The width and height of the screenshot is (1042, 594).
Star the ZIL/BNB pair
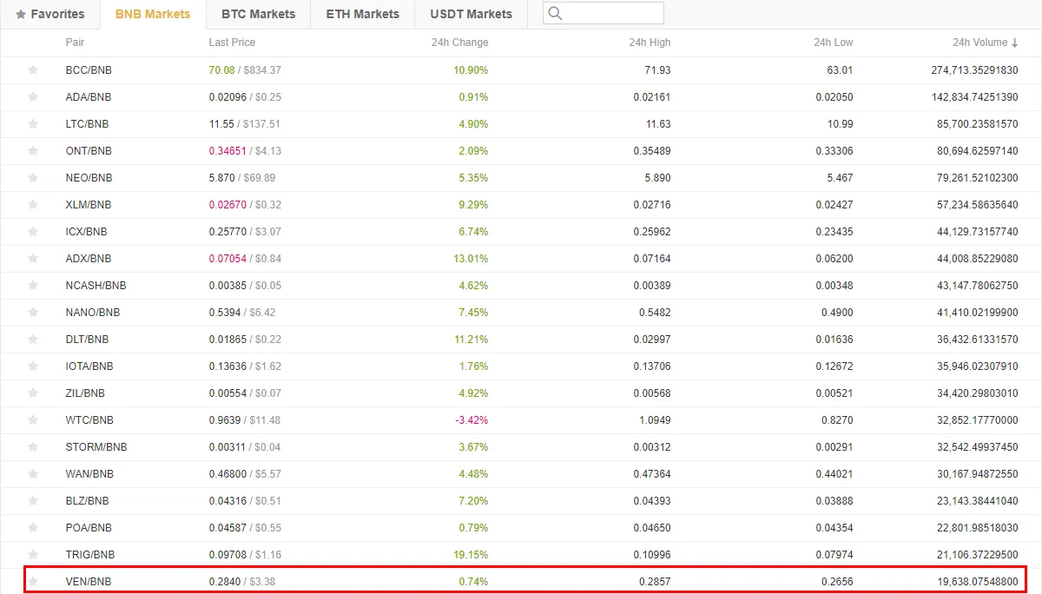pyautogui.click(x=33, y=393)
